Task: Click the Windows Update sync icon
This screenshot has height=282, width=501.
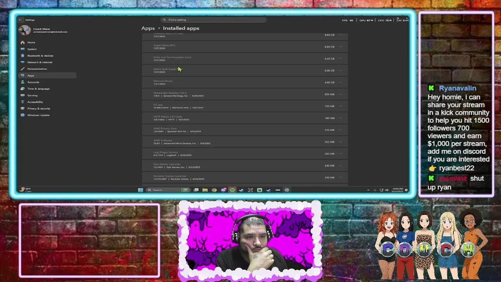Action: click(23, 115)
